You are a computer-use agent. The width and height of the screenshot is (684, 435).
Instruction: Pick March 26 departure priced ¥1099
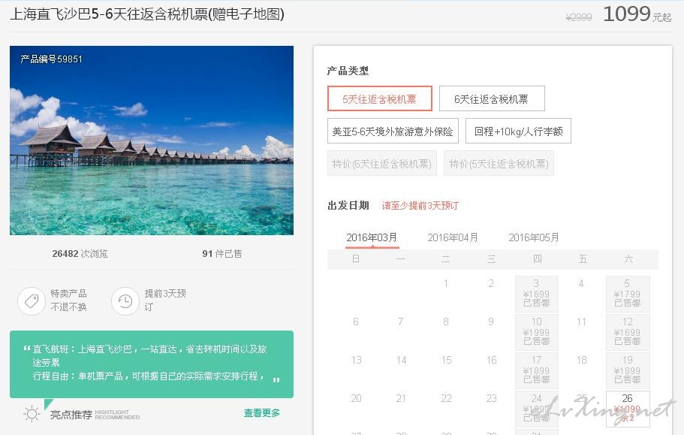pos(627,409)
